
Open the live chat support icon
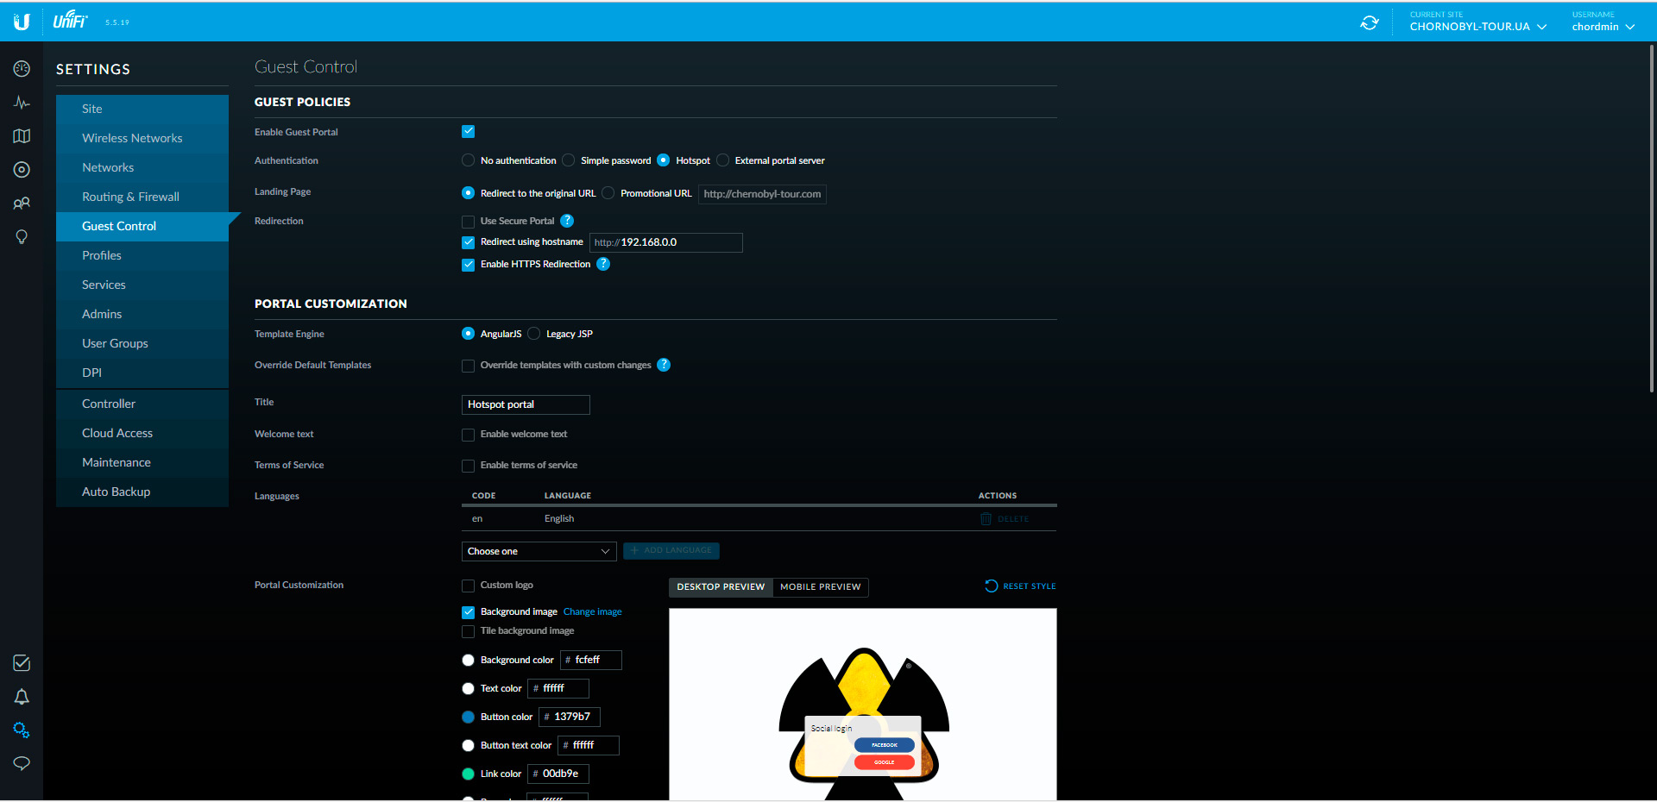(22, 763)
